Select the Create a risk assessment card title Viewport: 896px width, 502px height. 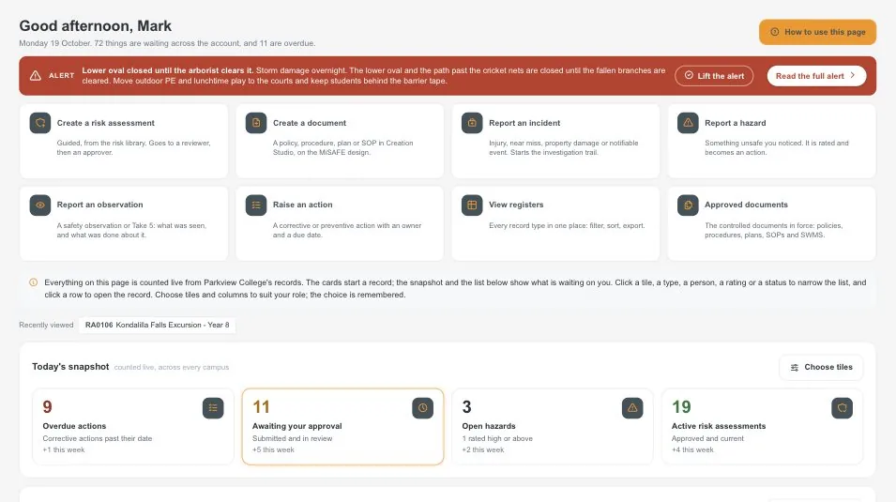tap(106, 123)
